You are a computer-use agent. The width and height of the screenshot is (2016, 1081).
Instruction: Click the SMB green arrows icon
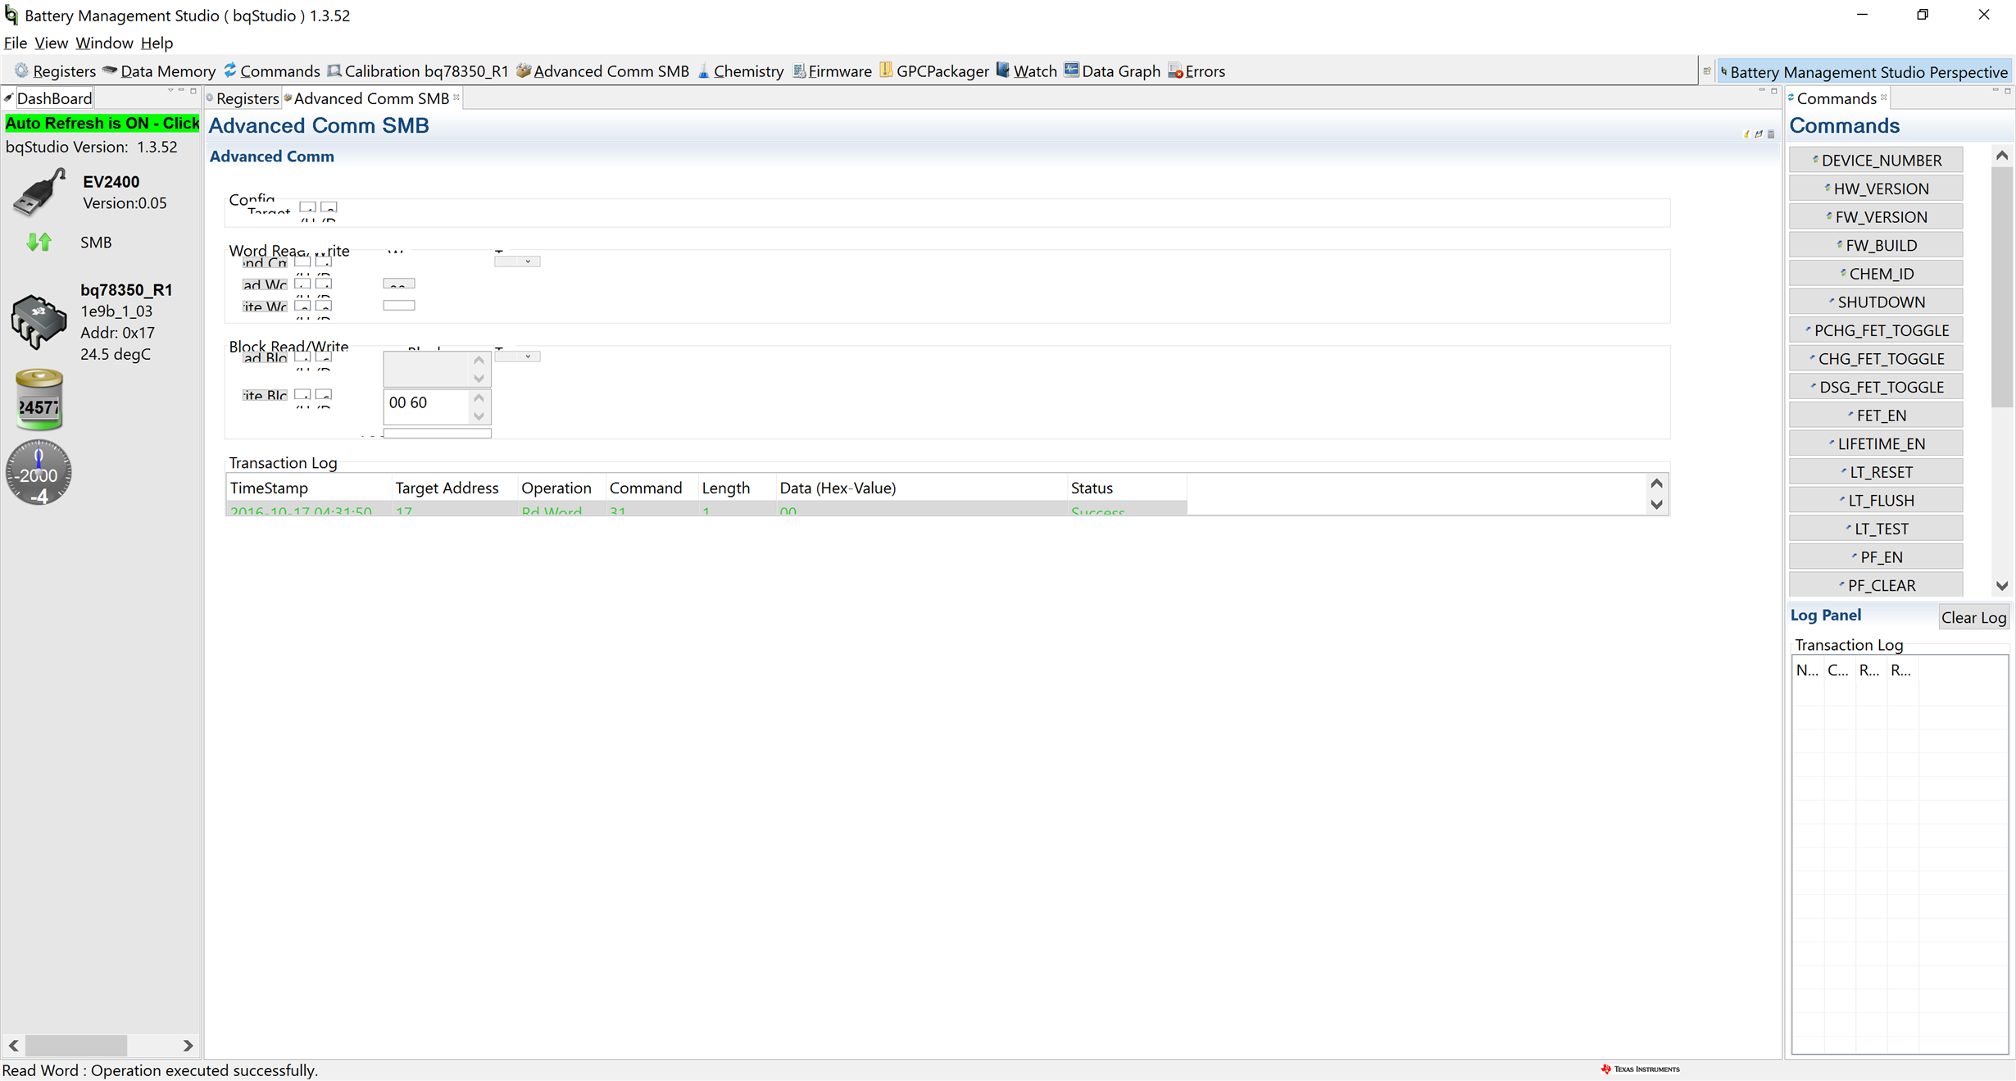coord(39,242)
